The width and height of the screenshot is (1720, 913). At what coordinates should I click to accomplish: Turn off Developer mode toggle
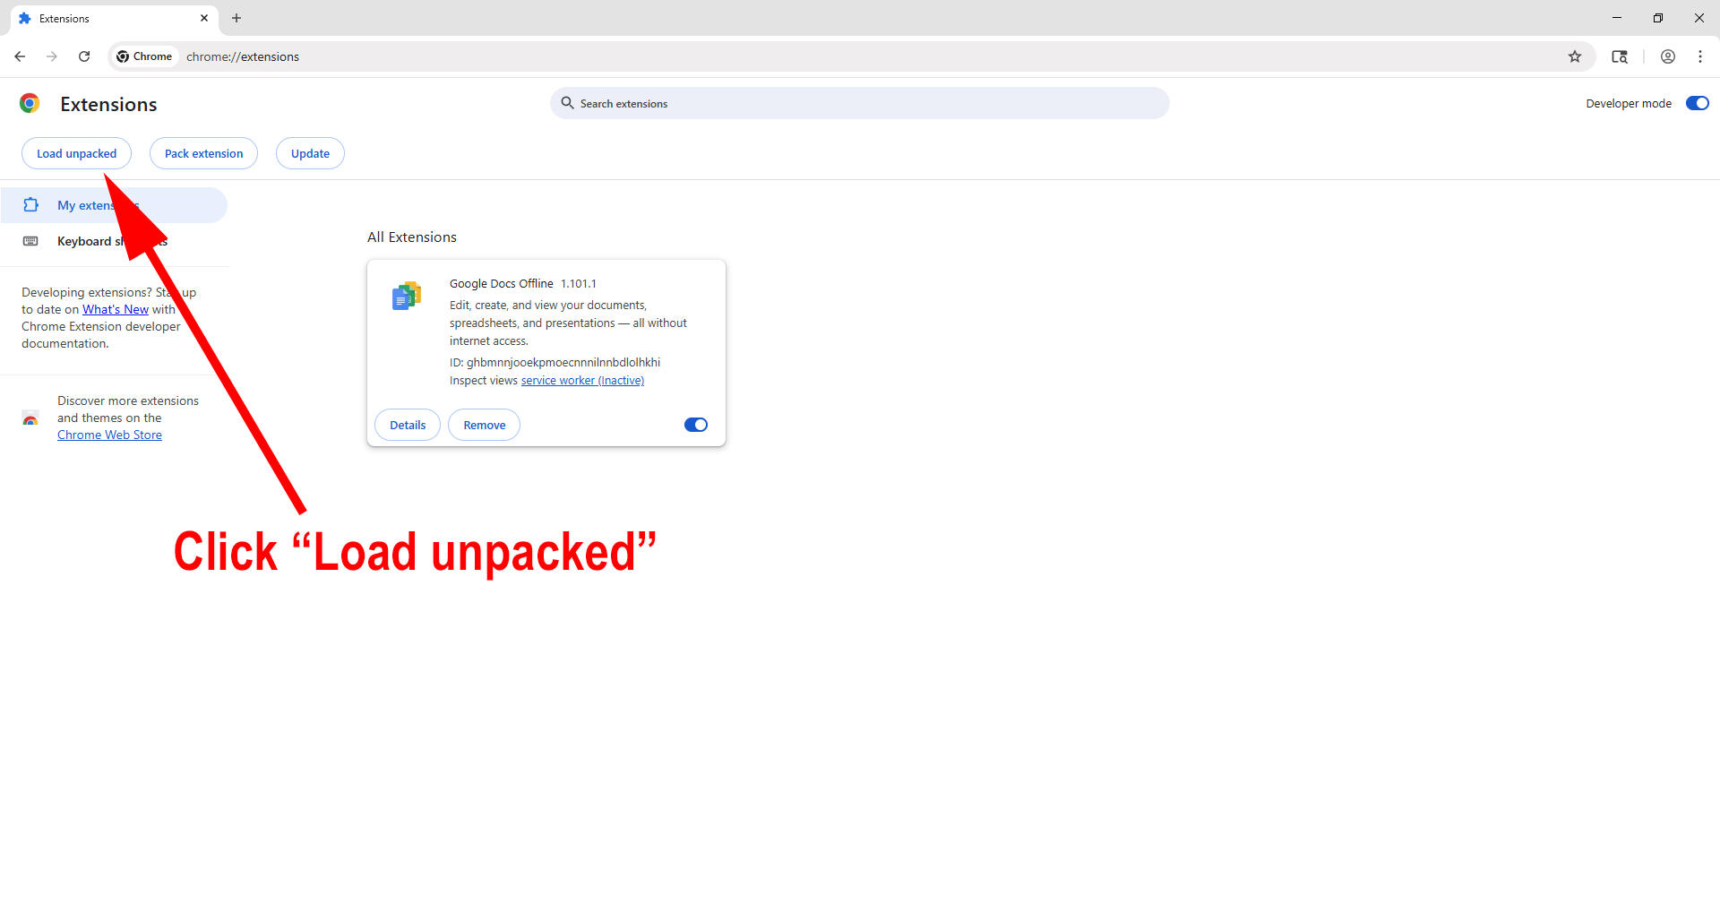coord(1697,103)
